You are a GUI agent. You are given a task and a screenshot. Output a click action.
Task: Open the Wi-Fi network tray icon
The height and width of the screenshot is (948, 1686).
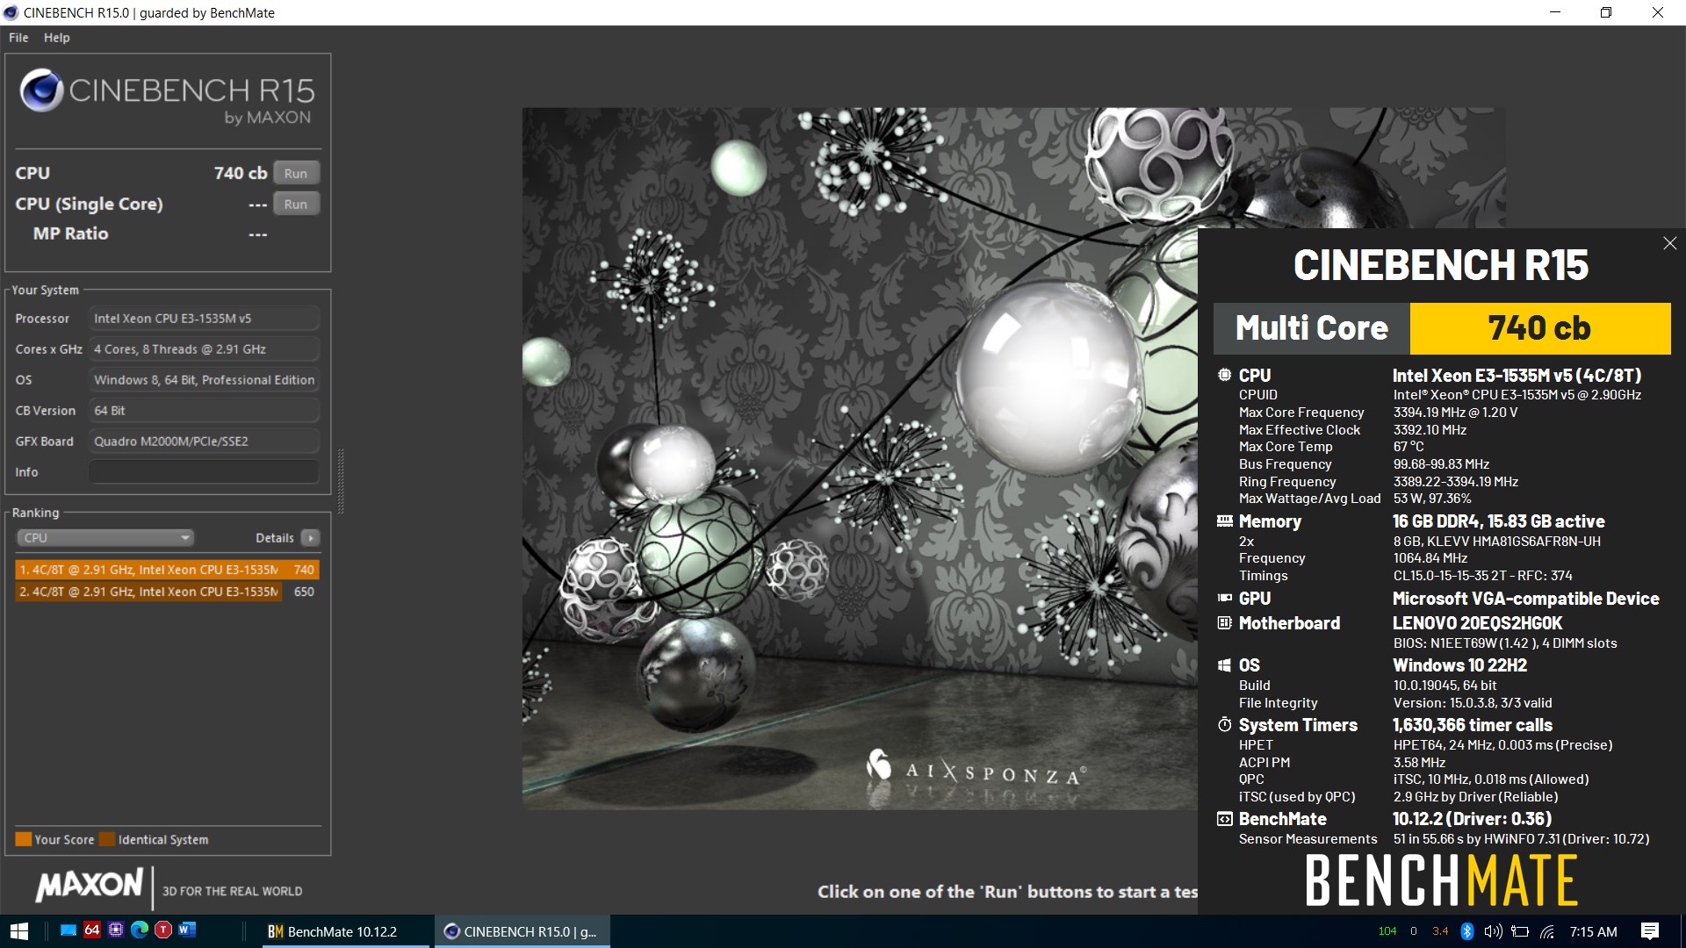coord(1547,931)
